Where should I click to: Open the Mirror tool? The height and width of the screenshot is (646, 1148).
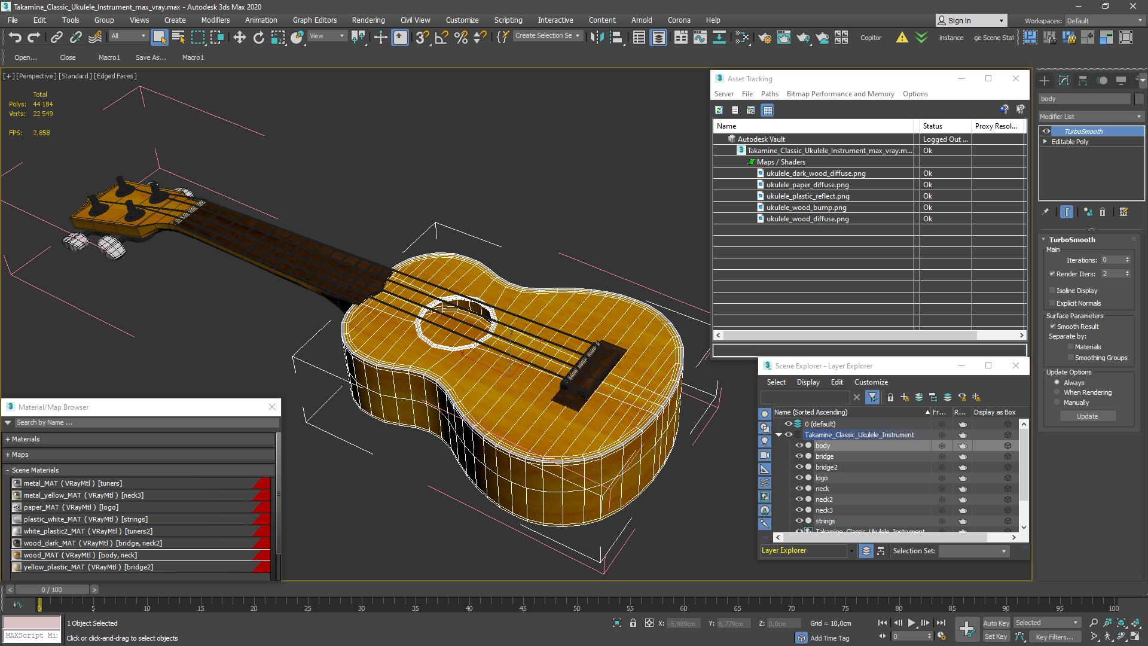pos(597,37)
